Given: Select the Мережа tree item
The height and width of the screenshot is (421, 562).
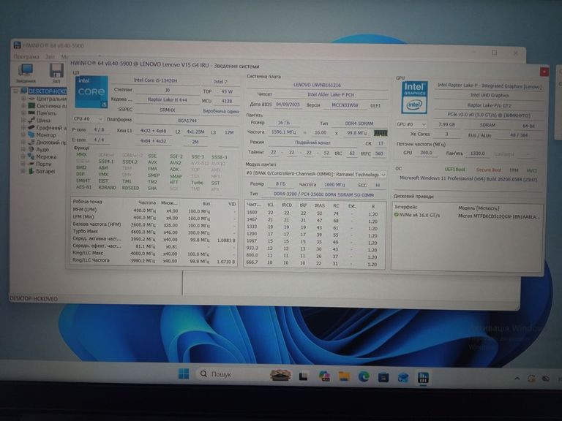Looking at the screenshot, I should coord(46,157).
